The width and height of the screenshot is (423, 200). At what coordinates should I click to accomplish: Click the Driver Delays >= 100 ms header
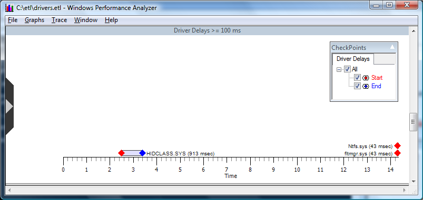[x=207, y=30]
